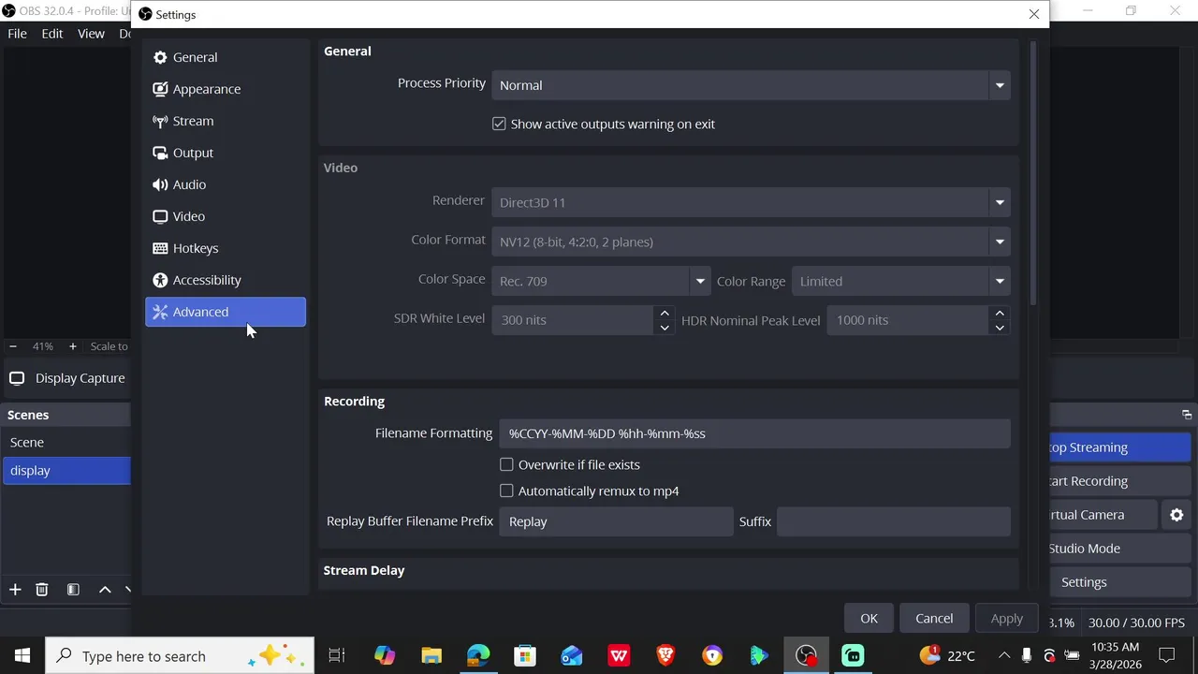Open View menu in OBS window
This screenshot has width=1198, height=674.
click(x=91, y=34)
